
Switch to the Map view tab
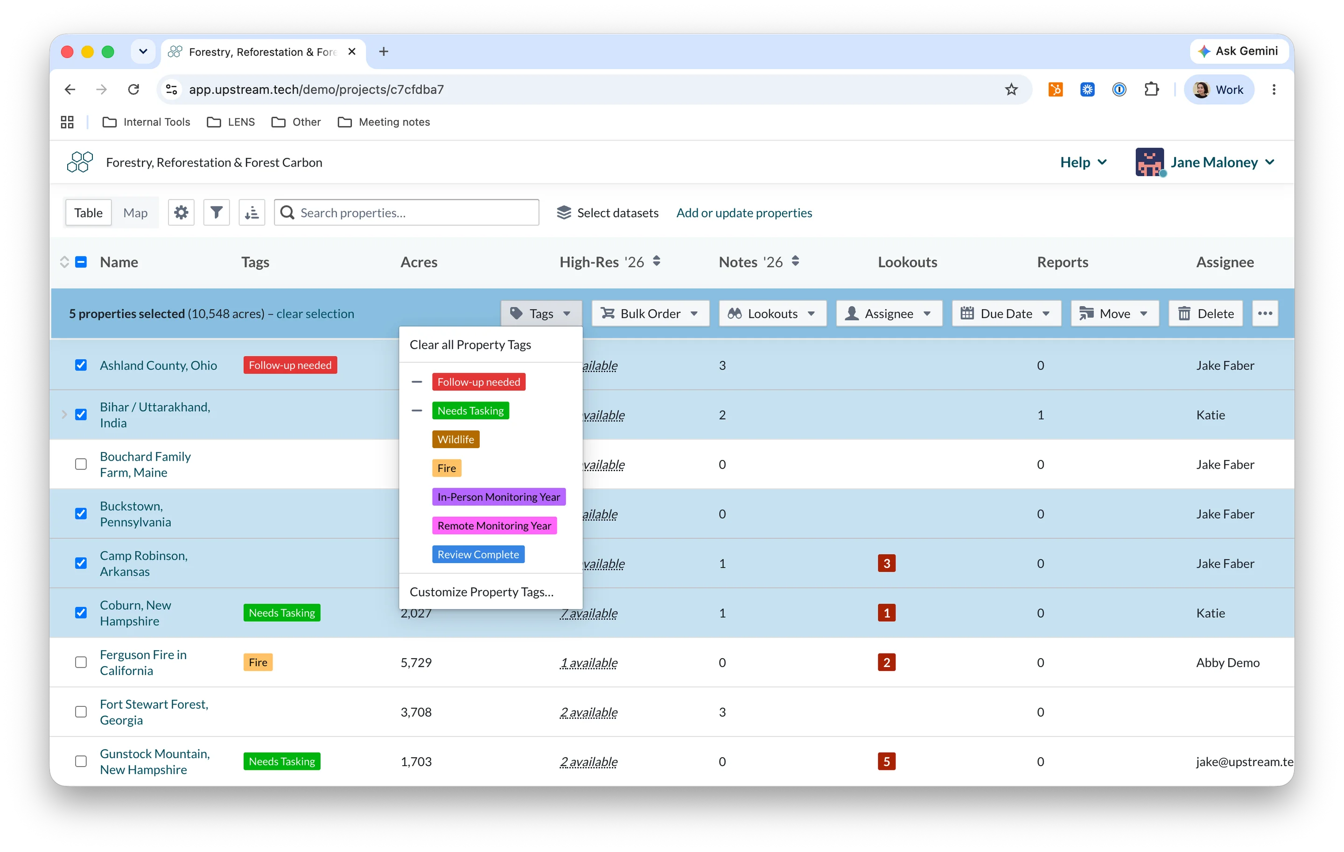[135, 213]
